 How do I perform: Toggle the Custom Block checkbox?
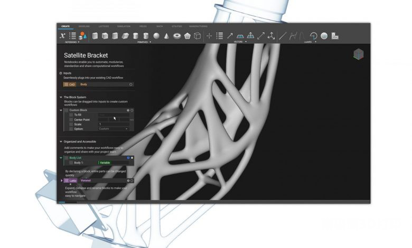[67, 110]
